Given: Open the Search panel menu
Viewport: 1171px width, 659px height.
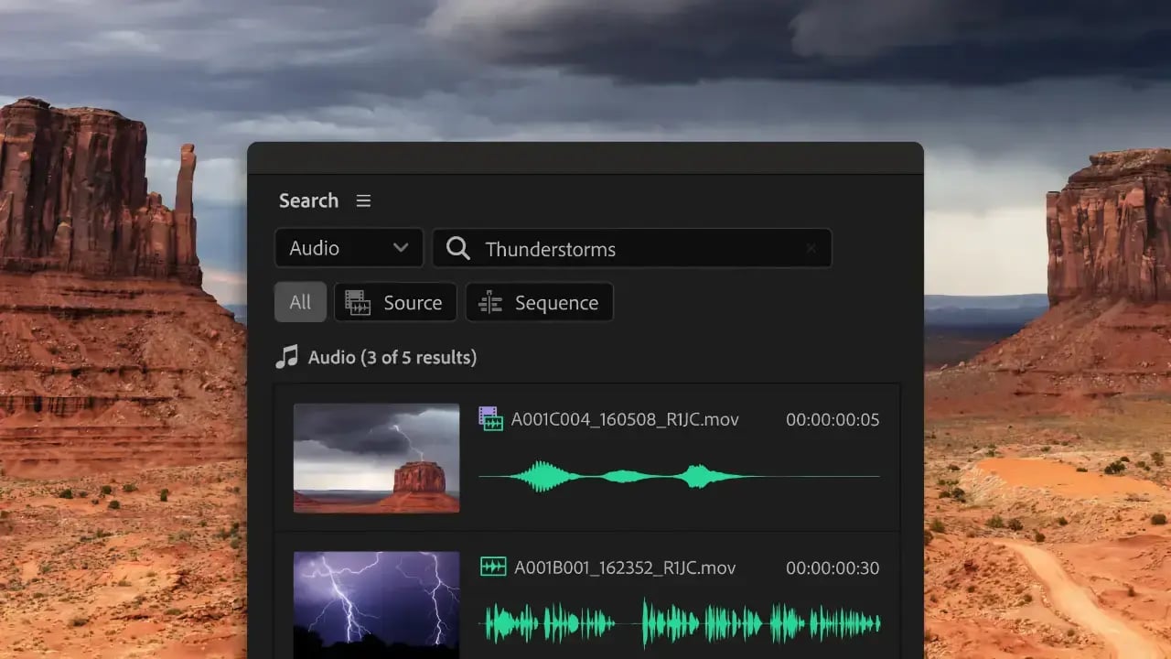Looking at the screenshot, I should [363, 200].
